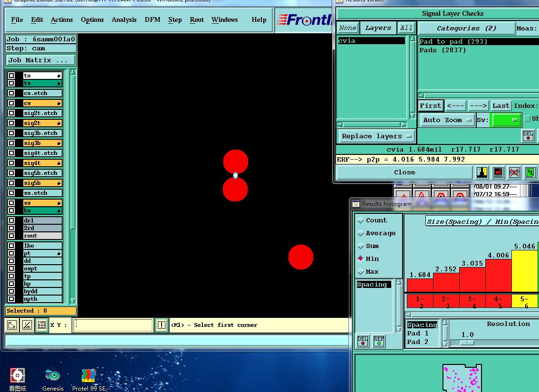Open the Rout menu
Viewport: 539px width, 392px height.
[x=197, y=19]
